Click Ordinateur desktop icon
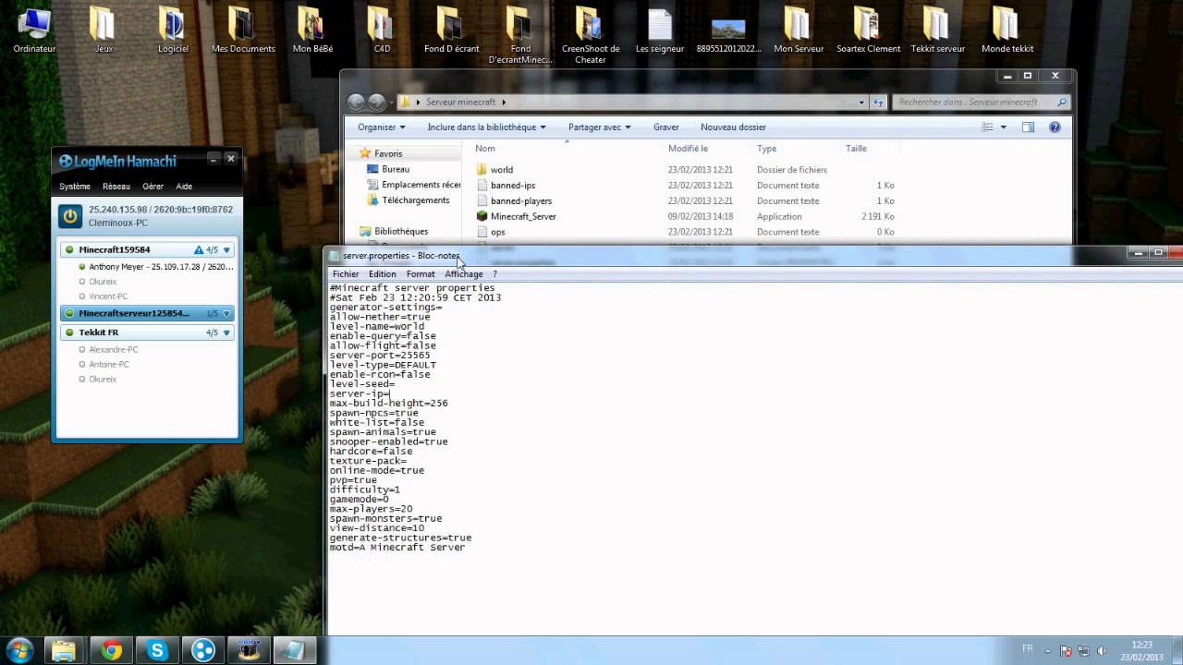This screenshot has height=665, width=1183. pos(34,30)
